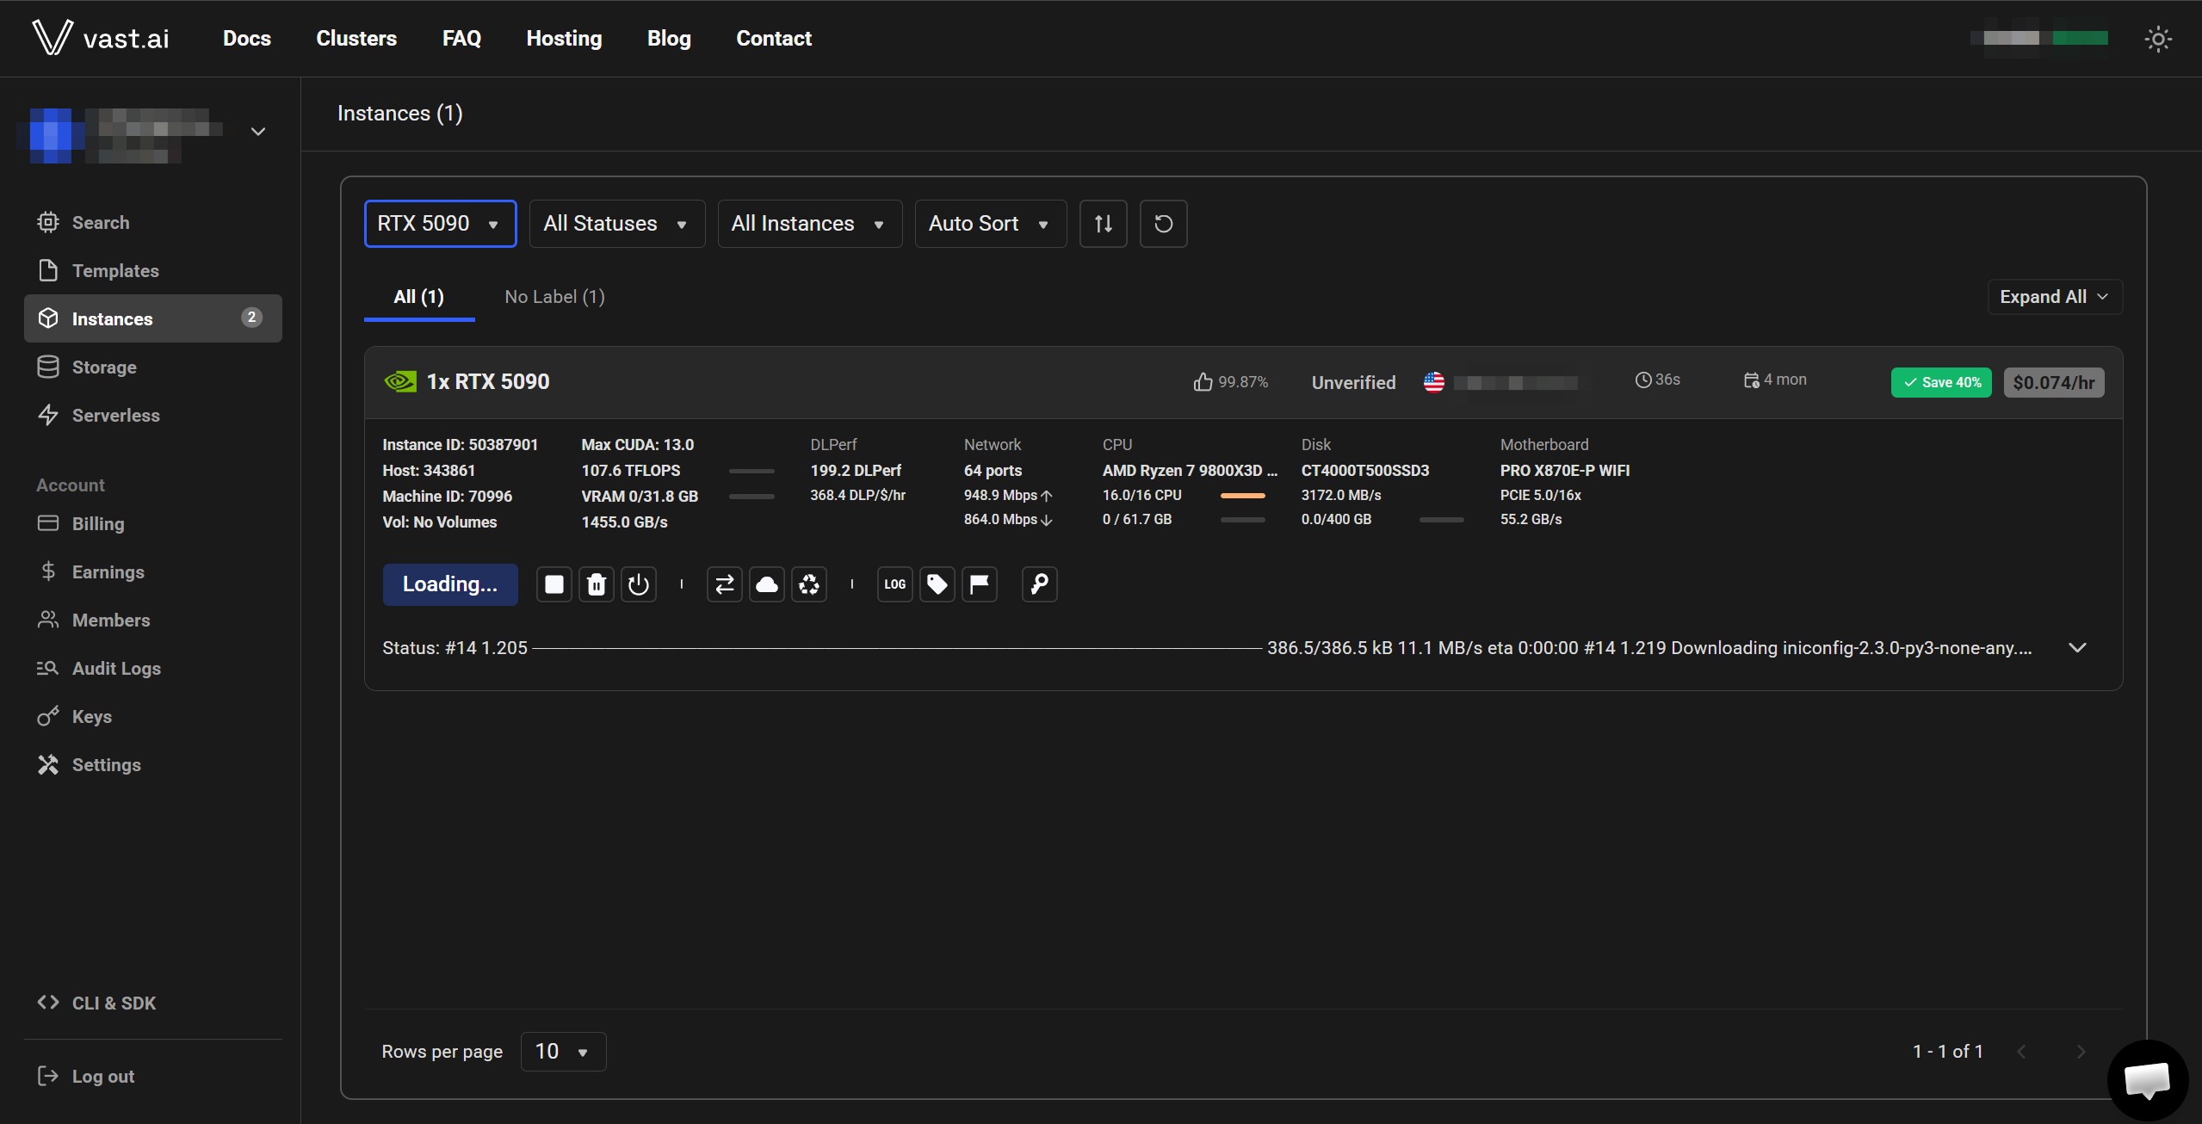Expand the account switcher chevron in sidebar
This screenshot has width=2202, height=1124.
(x=257, y=132)
